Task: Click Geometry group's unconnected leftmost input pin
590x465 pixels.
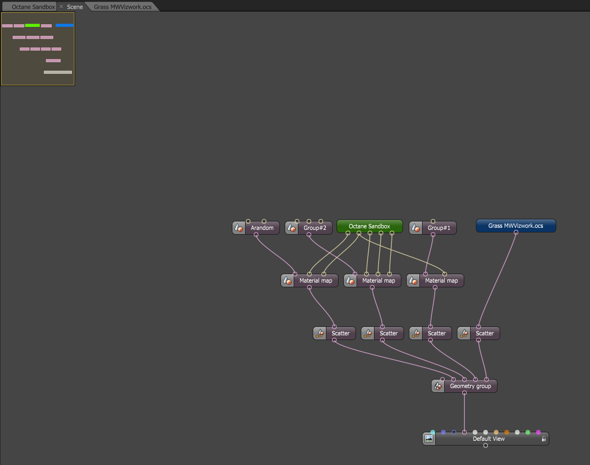Action: tap(443, 380)
